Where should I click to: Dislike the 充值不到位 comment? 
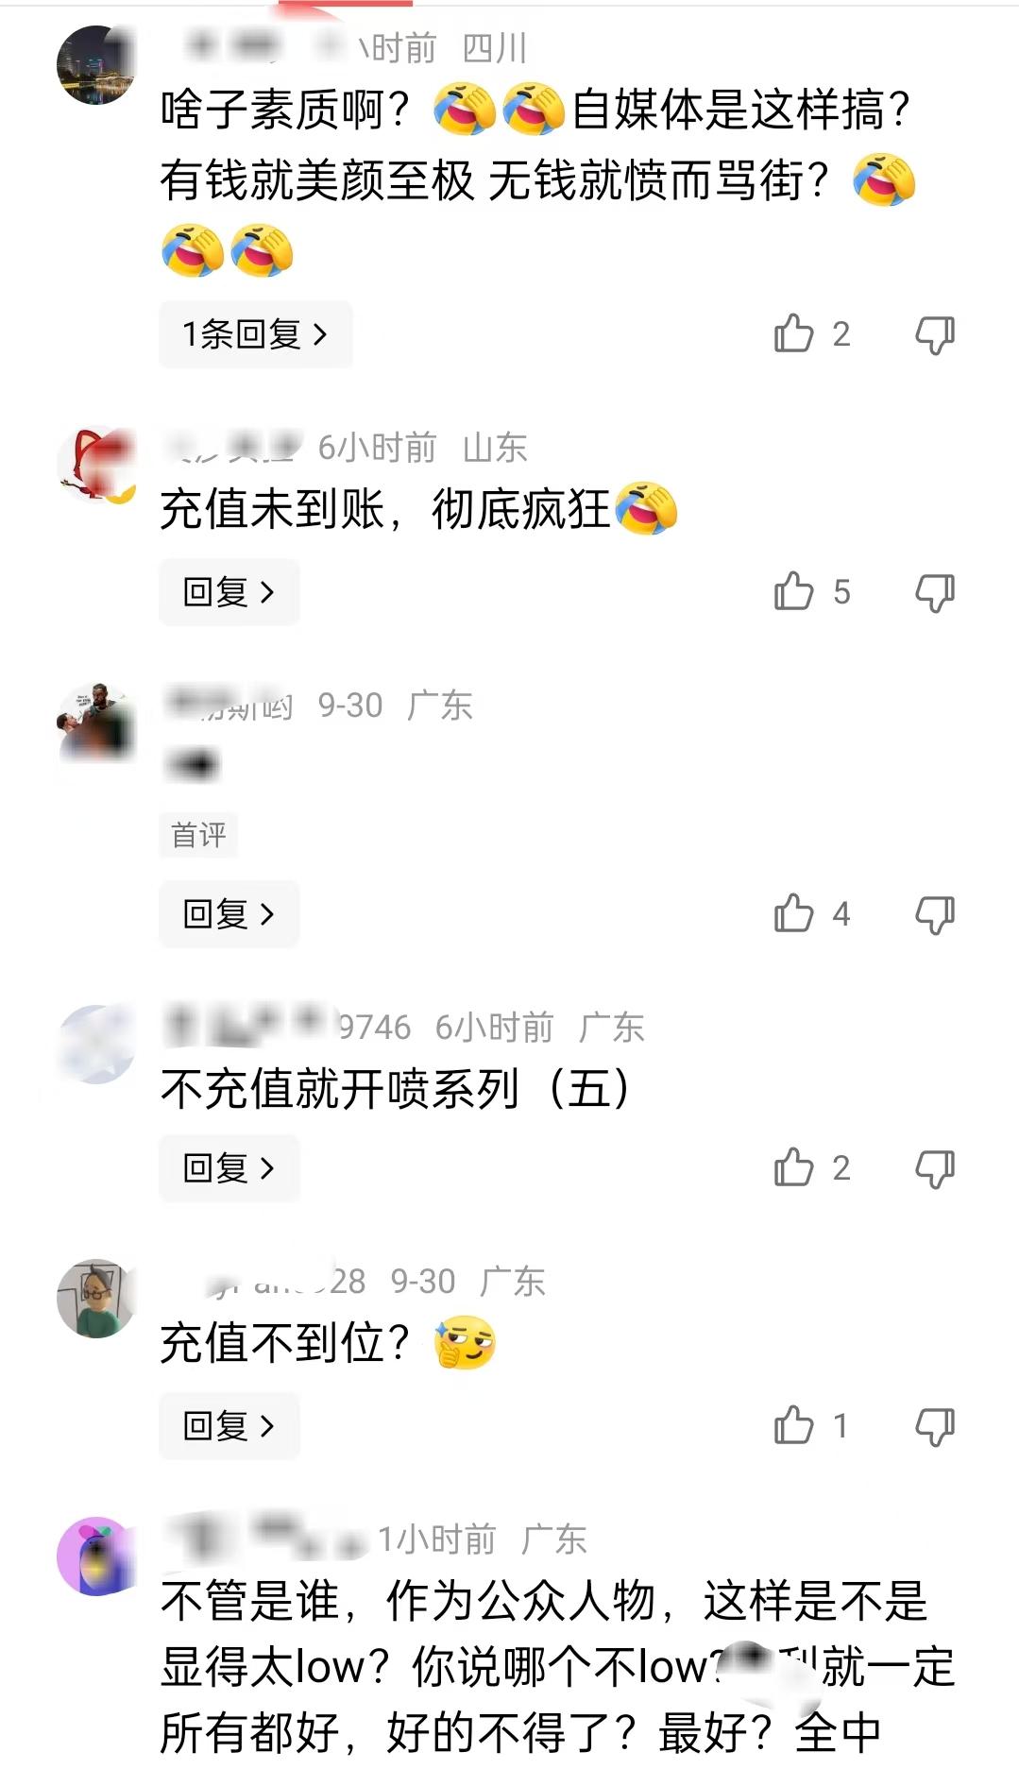(935, 1426)
